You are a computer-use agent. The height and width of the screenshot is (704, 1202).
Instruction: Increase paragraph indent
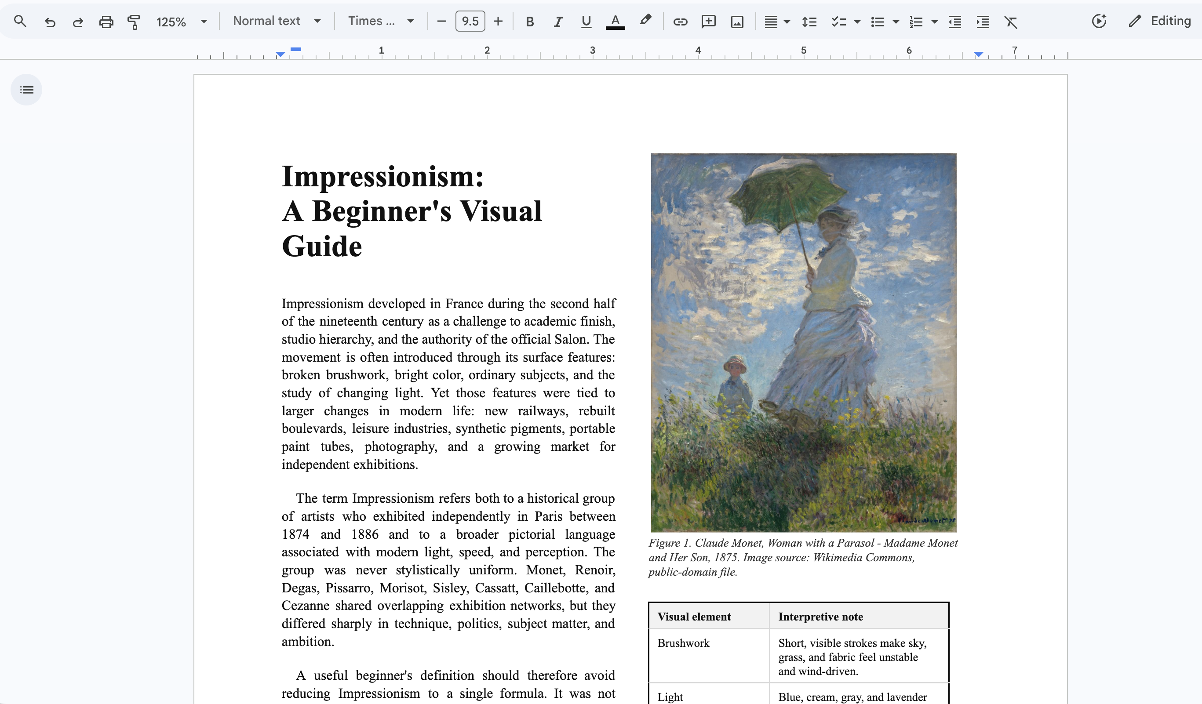pos(983,22)
